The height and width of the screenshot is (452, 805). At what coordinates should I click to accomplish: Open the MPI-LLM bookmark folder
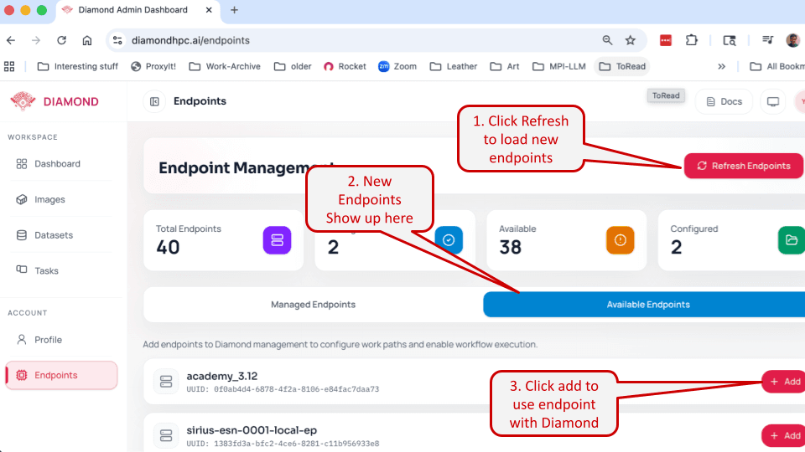[559, 66]
